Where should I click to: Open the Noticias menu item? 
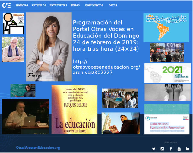22,5
